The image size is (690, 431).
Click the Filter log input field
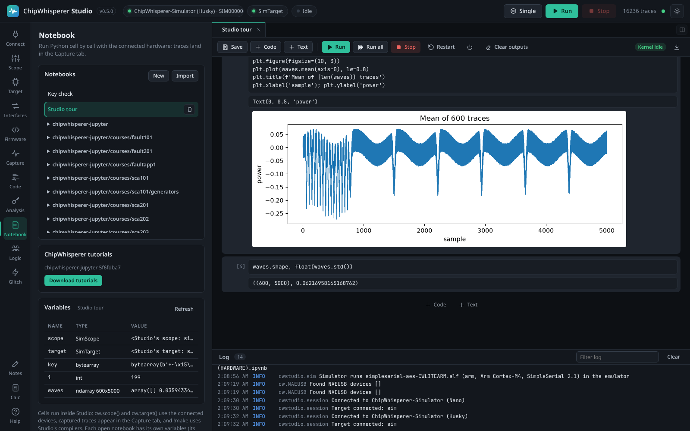tap(617, 357)
